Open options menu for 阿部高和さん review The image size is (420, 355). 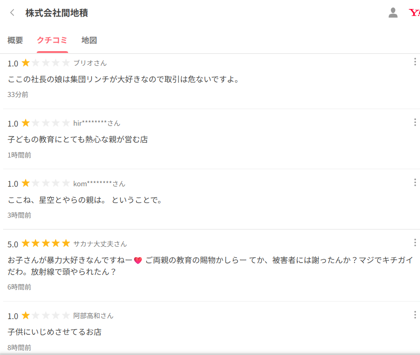[415, 315]
